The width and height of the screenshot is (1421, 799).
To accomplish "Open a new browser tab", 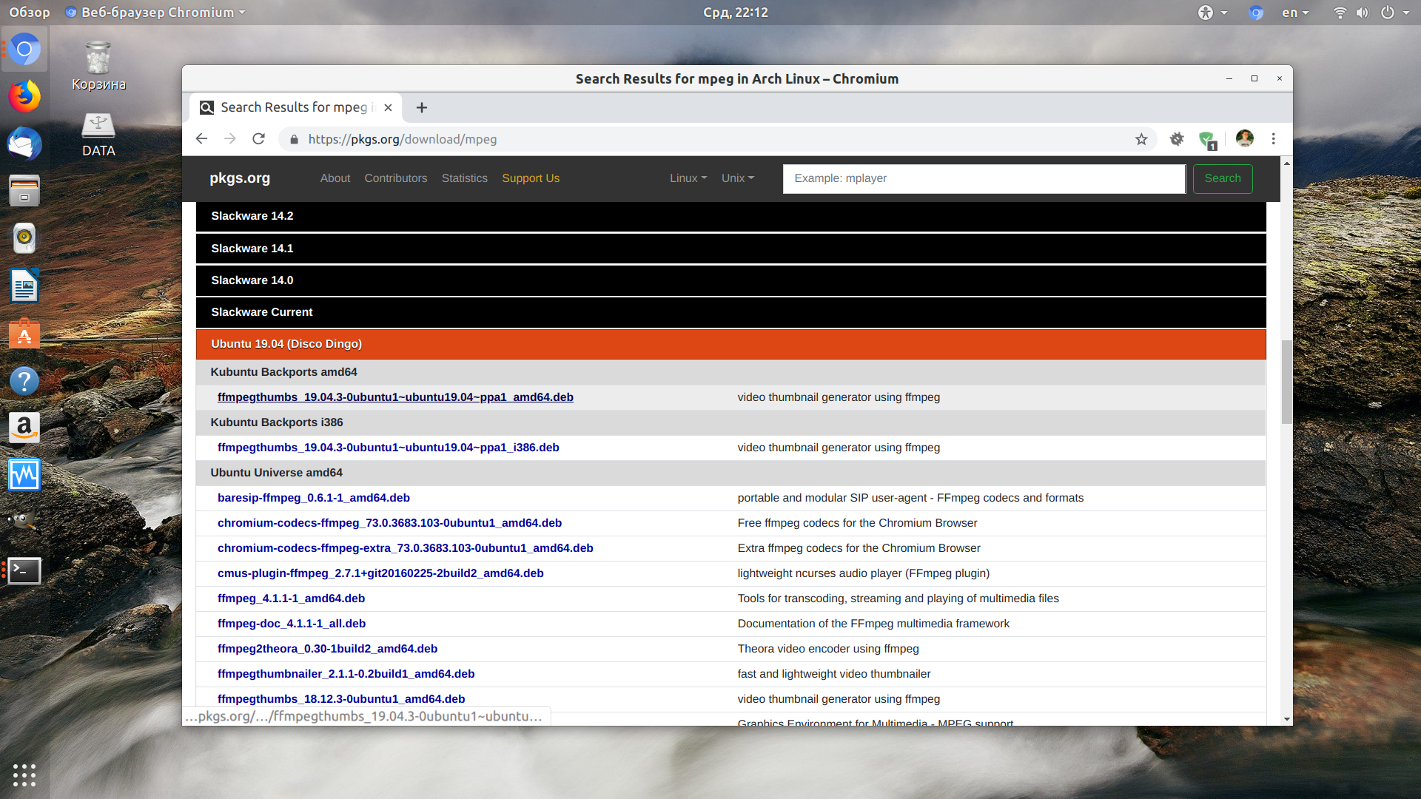I will [x=422, y=108].
